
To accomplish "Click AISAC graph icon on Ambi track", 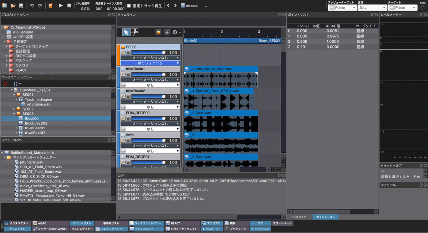I will 123,141.
